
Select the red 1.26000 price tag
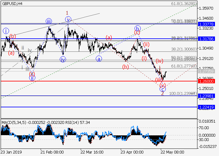tap(206, 81)
